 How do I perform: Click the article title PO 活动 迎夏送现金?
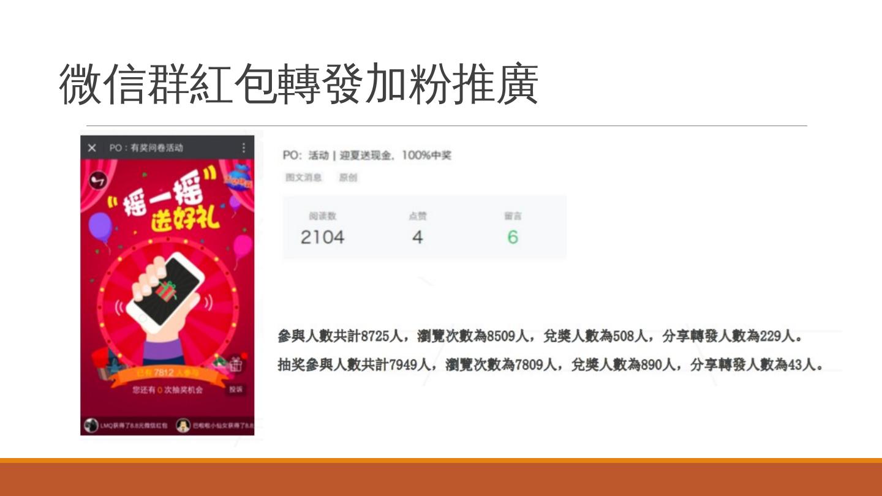[367, 156]
